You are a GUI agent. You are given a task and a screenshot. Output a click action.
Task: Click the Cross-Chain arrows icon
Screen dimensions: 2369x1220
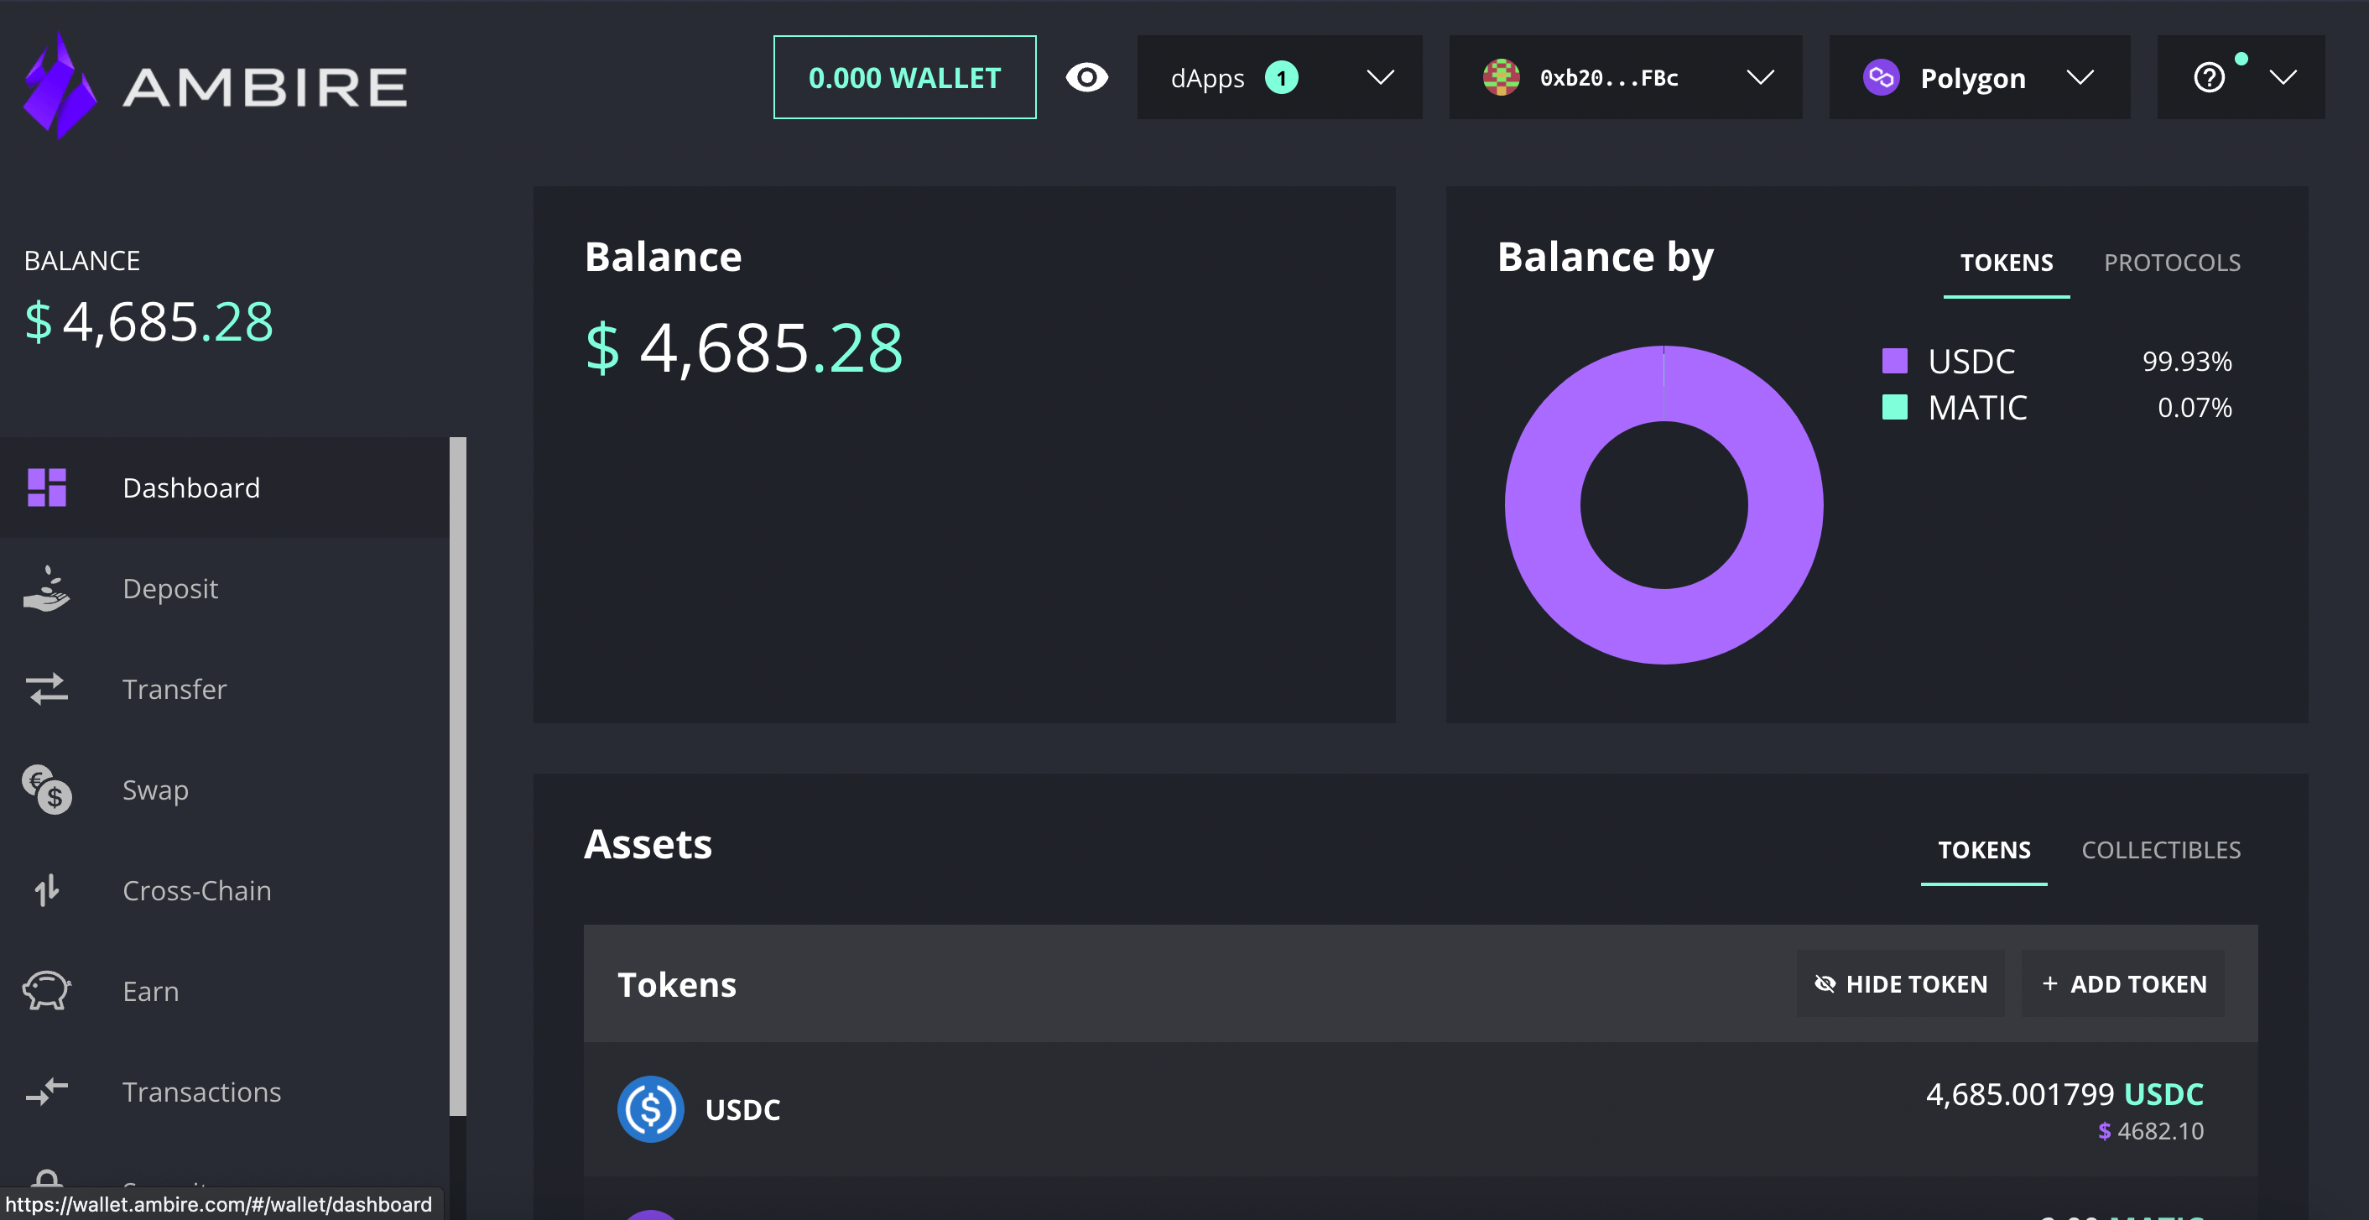[47, 890]
